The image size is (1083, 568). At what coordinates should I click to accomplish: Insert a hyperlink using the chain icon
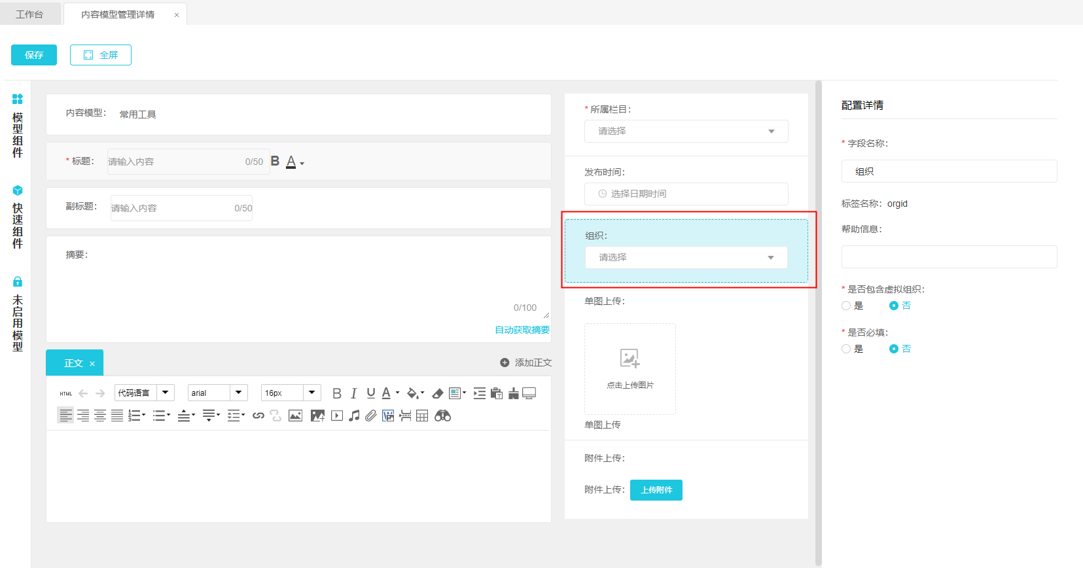pos(258,416)
